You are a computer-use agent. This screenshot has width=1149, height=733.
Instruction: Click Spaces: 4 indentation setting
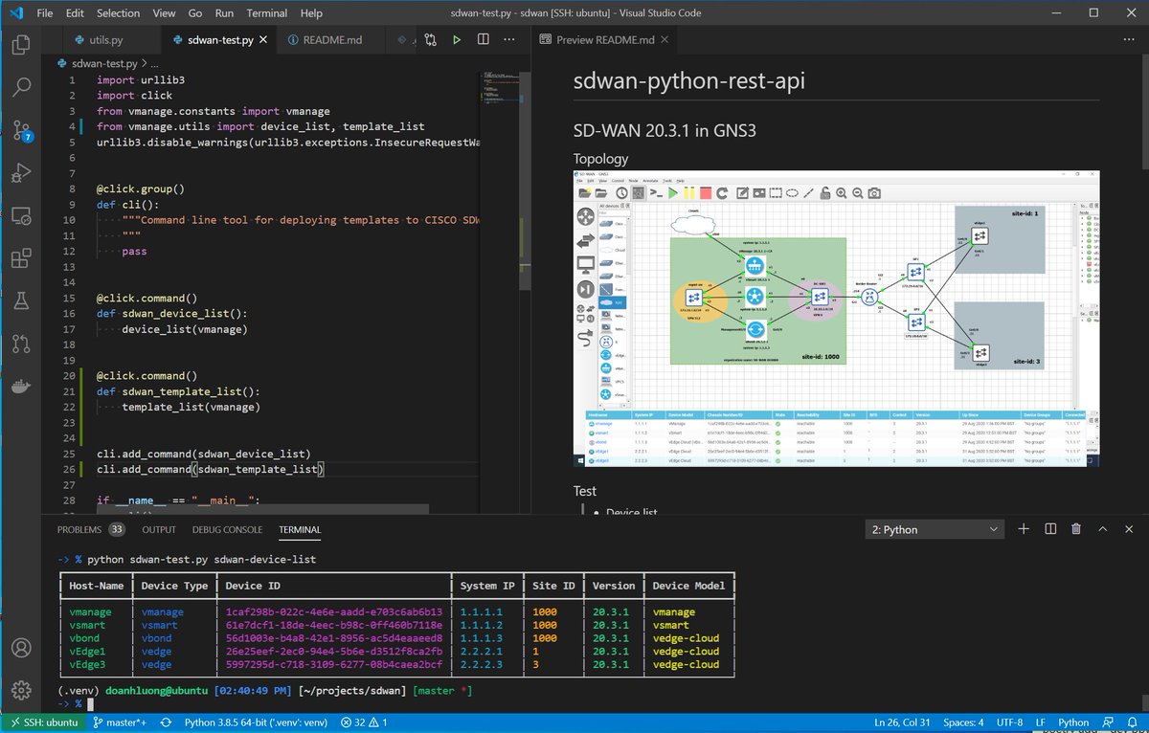click(964, 722)
